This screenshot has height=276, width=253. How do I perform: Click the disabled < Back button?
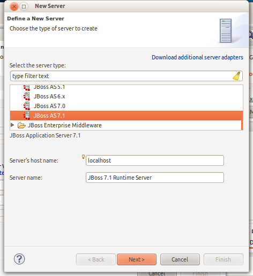(x=96, y=259)
